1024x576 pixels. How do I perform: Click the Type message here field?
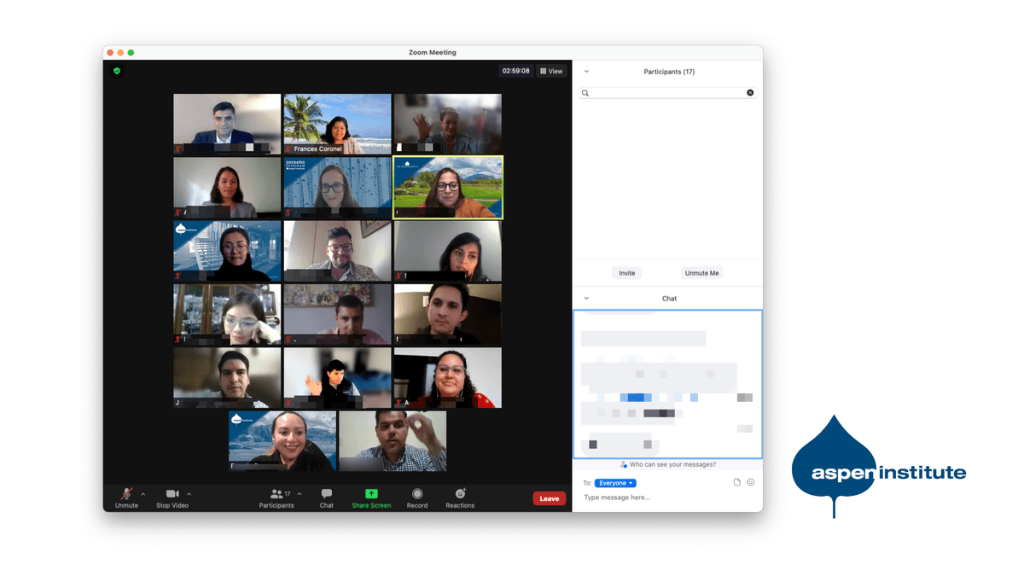pyautogui.click(x=657, y=497)
